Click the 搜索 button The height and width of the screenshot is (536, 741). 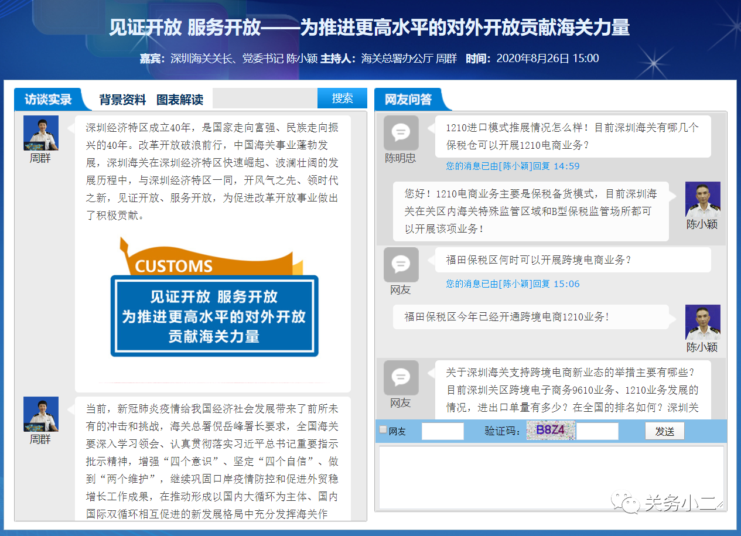click(x=342, y=98)
